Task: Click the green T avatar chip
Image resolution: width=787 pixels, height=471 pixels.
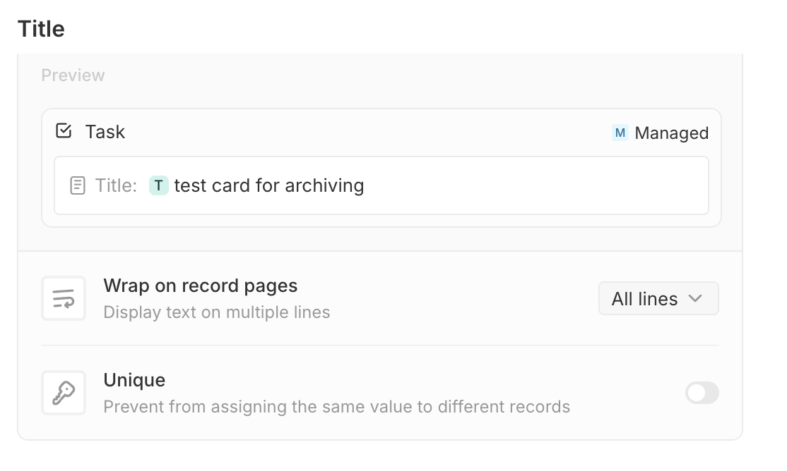Action: pos(159,185)
